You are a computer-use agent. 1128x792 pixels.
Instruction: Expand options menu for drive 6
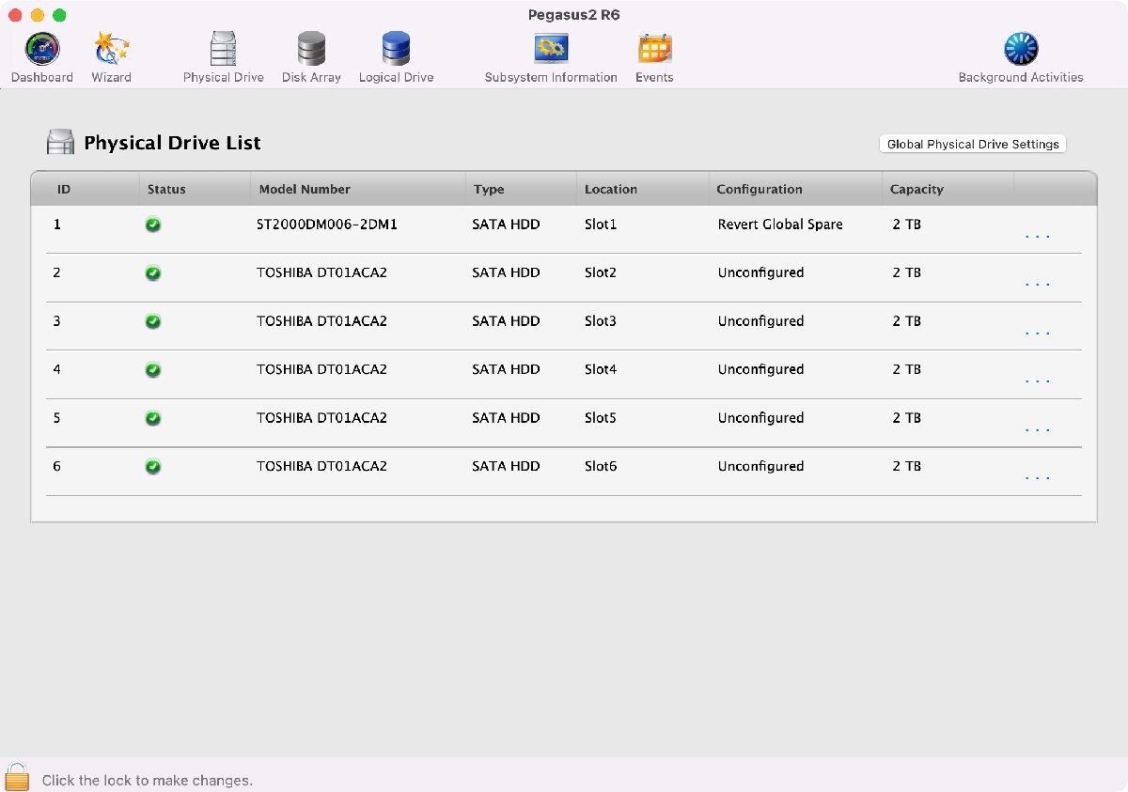click(x=1037, y=478)
